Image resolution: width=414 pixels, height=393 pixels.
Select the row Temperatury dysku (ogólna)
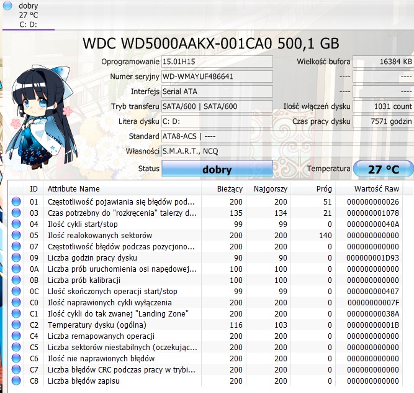point(205,325)
